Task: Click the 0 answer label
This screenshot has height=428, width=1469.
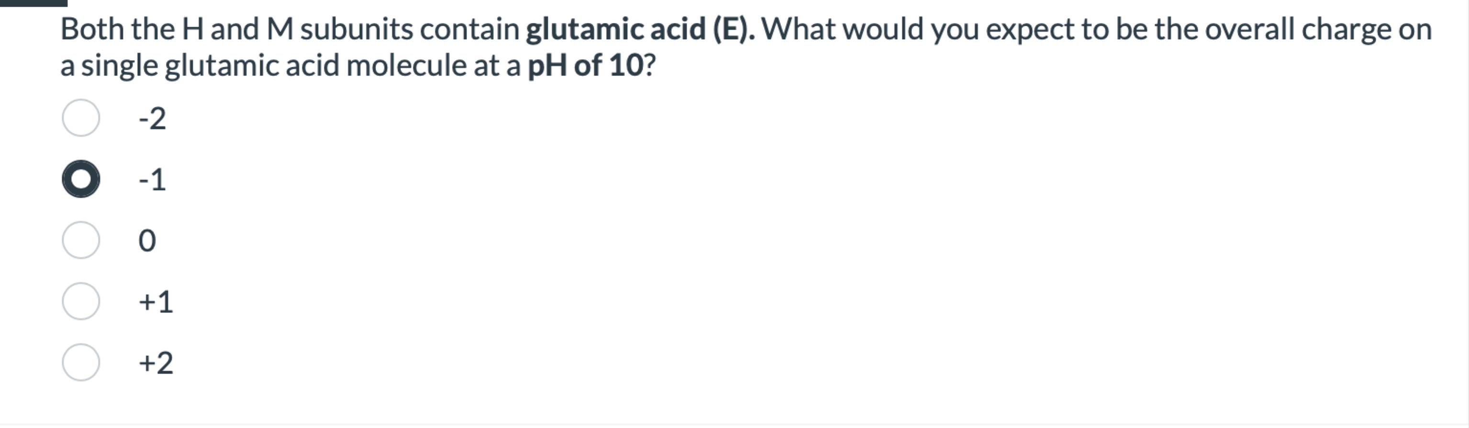Action: pos(148,241)
